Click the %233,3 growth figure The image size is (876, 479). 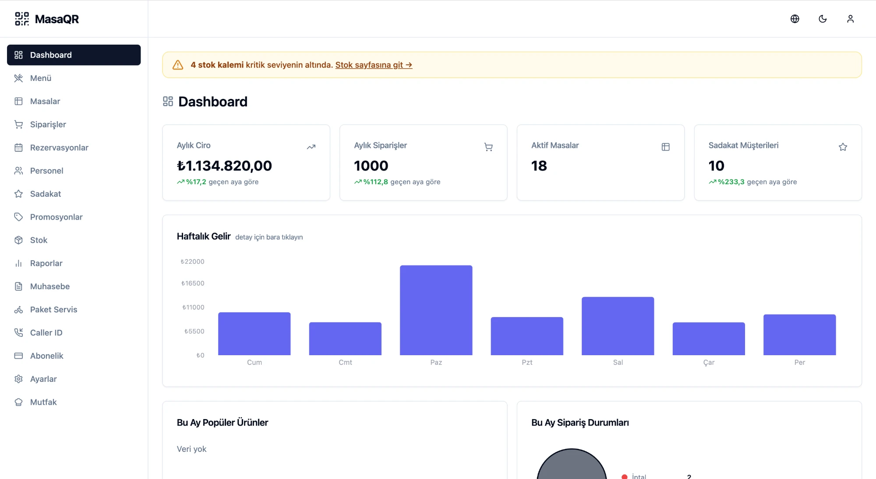coord(731,182)
